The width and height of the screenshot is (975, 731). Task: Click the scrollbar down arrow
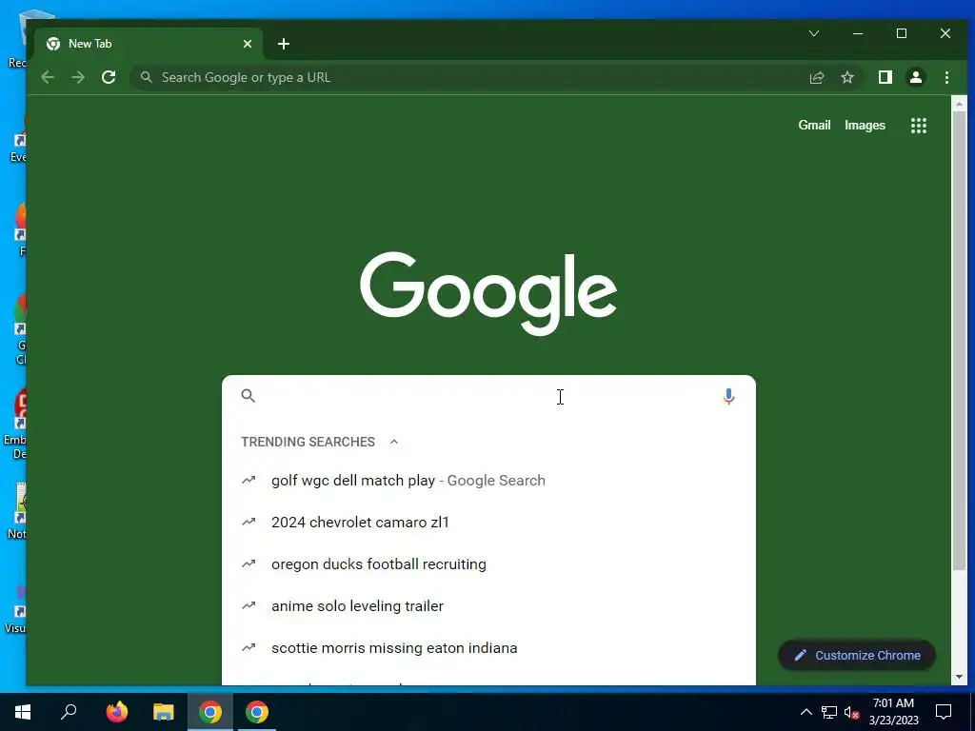point(959,677)
